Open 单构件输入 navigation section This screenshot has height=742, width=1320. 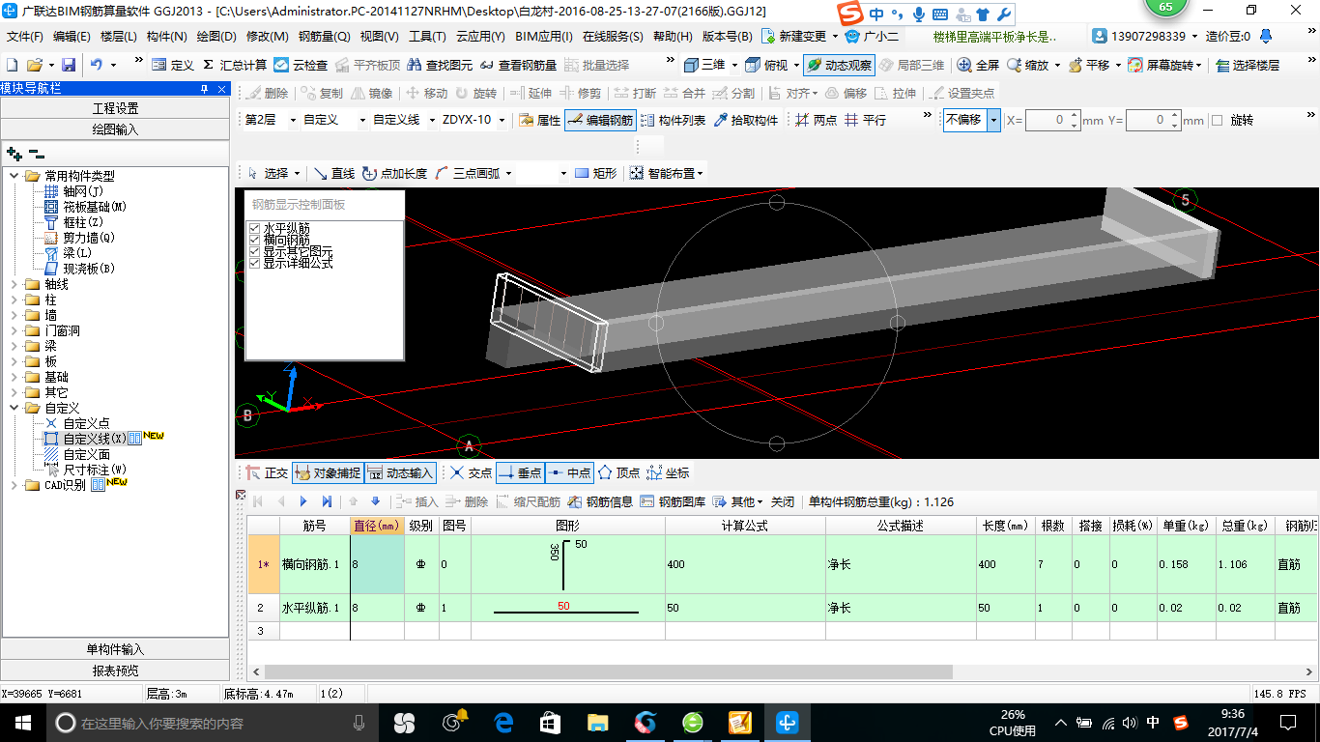[x=115, y=649]
